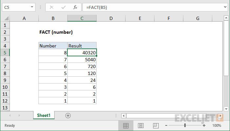The image size is (230, 131).
Task: Click the vertical scrollbar thumb
Action: click(226, 48)
